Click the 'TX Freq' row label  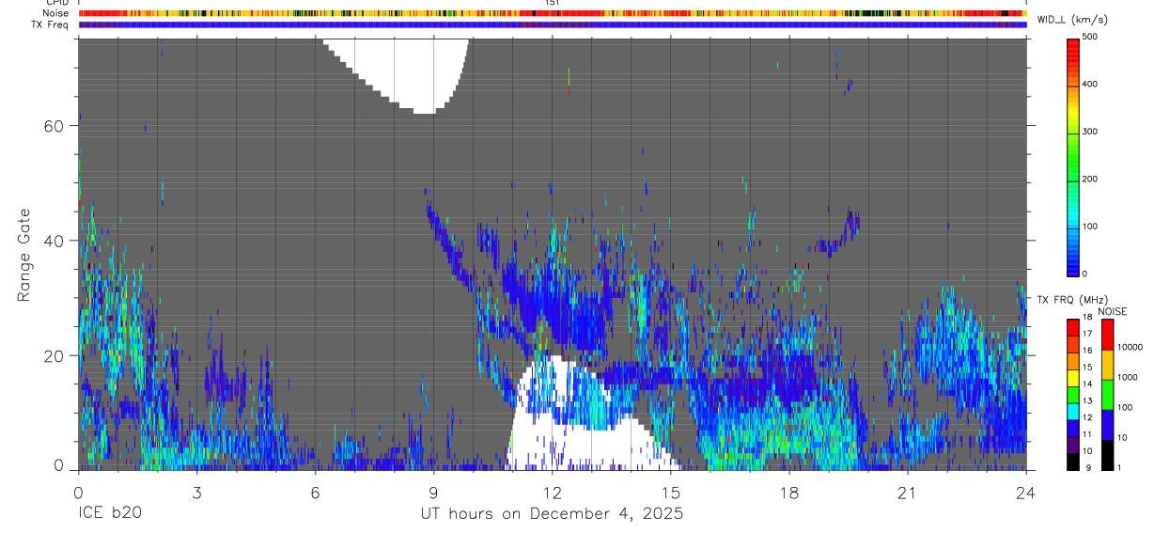[50, 24]
